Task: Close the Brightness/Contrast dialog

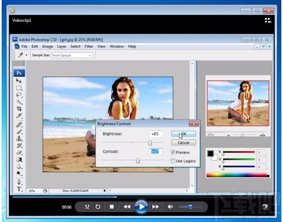Action: pos(194,124)
